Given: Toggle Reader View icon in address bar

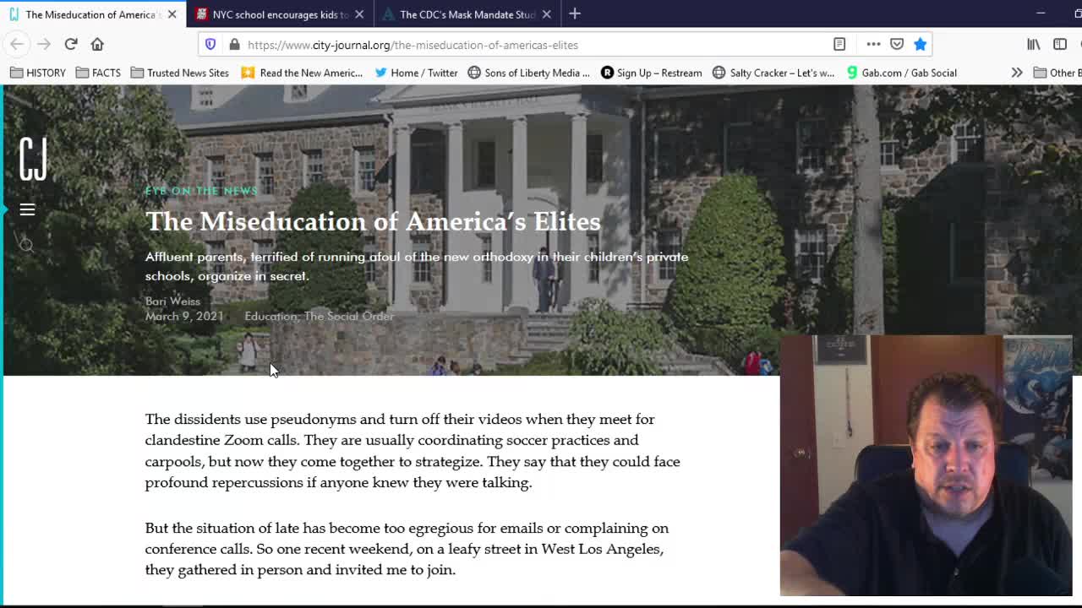Looking at the screenshot, I should pyautogui.click(x=839, y=44).
